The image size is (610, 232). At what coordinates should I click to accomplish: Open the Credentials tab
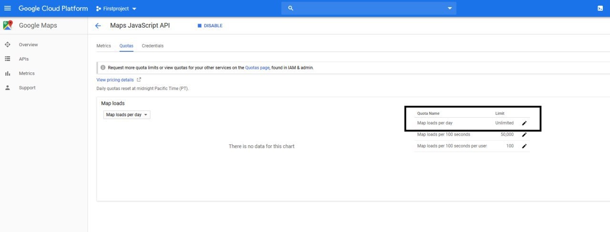152,46
